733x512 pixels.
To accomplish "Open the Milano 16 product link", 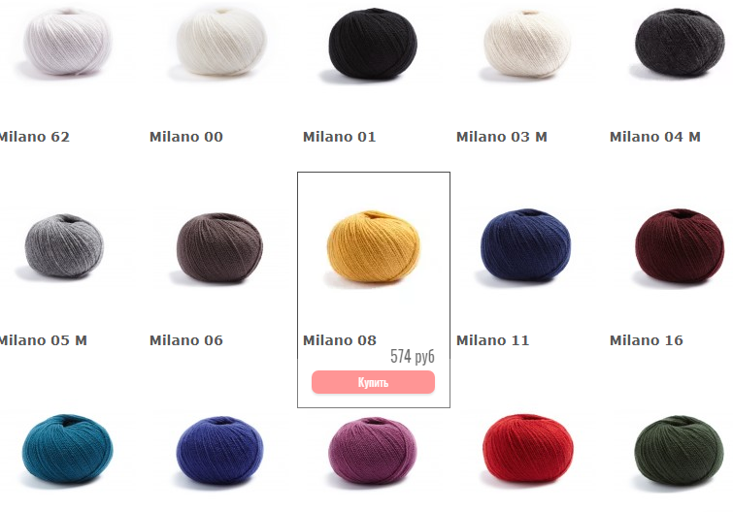I will click(646, 340).
